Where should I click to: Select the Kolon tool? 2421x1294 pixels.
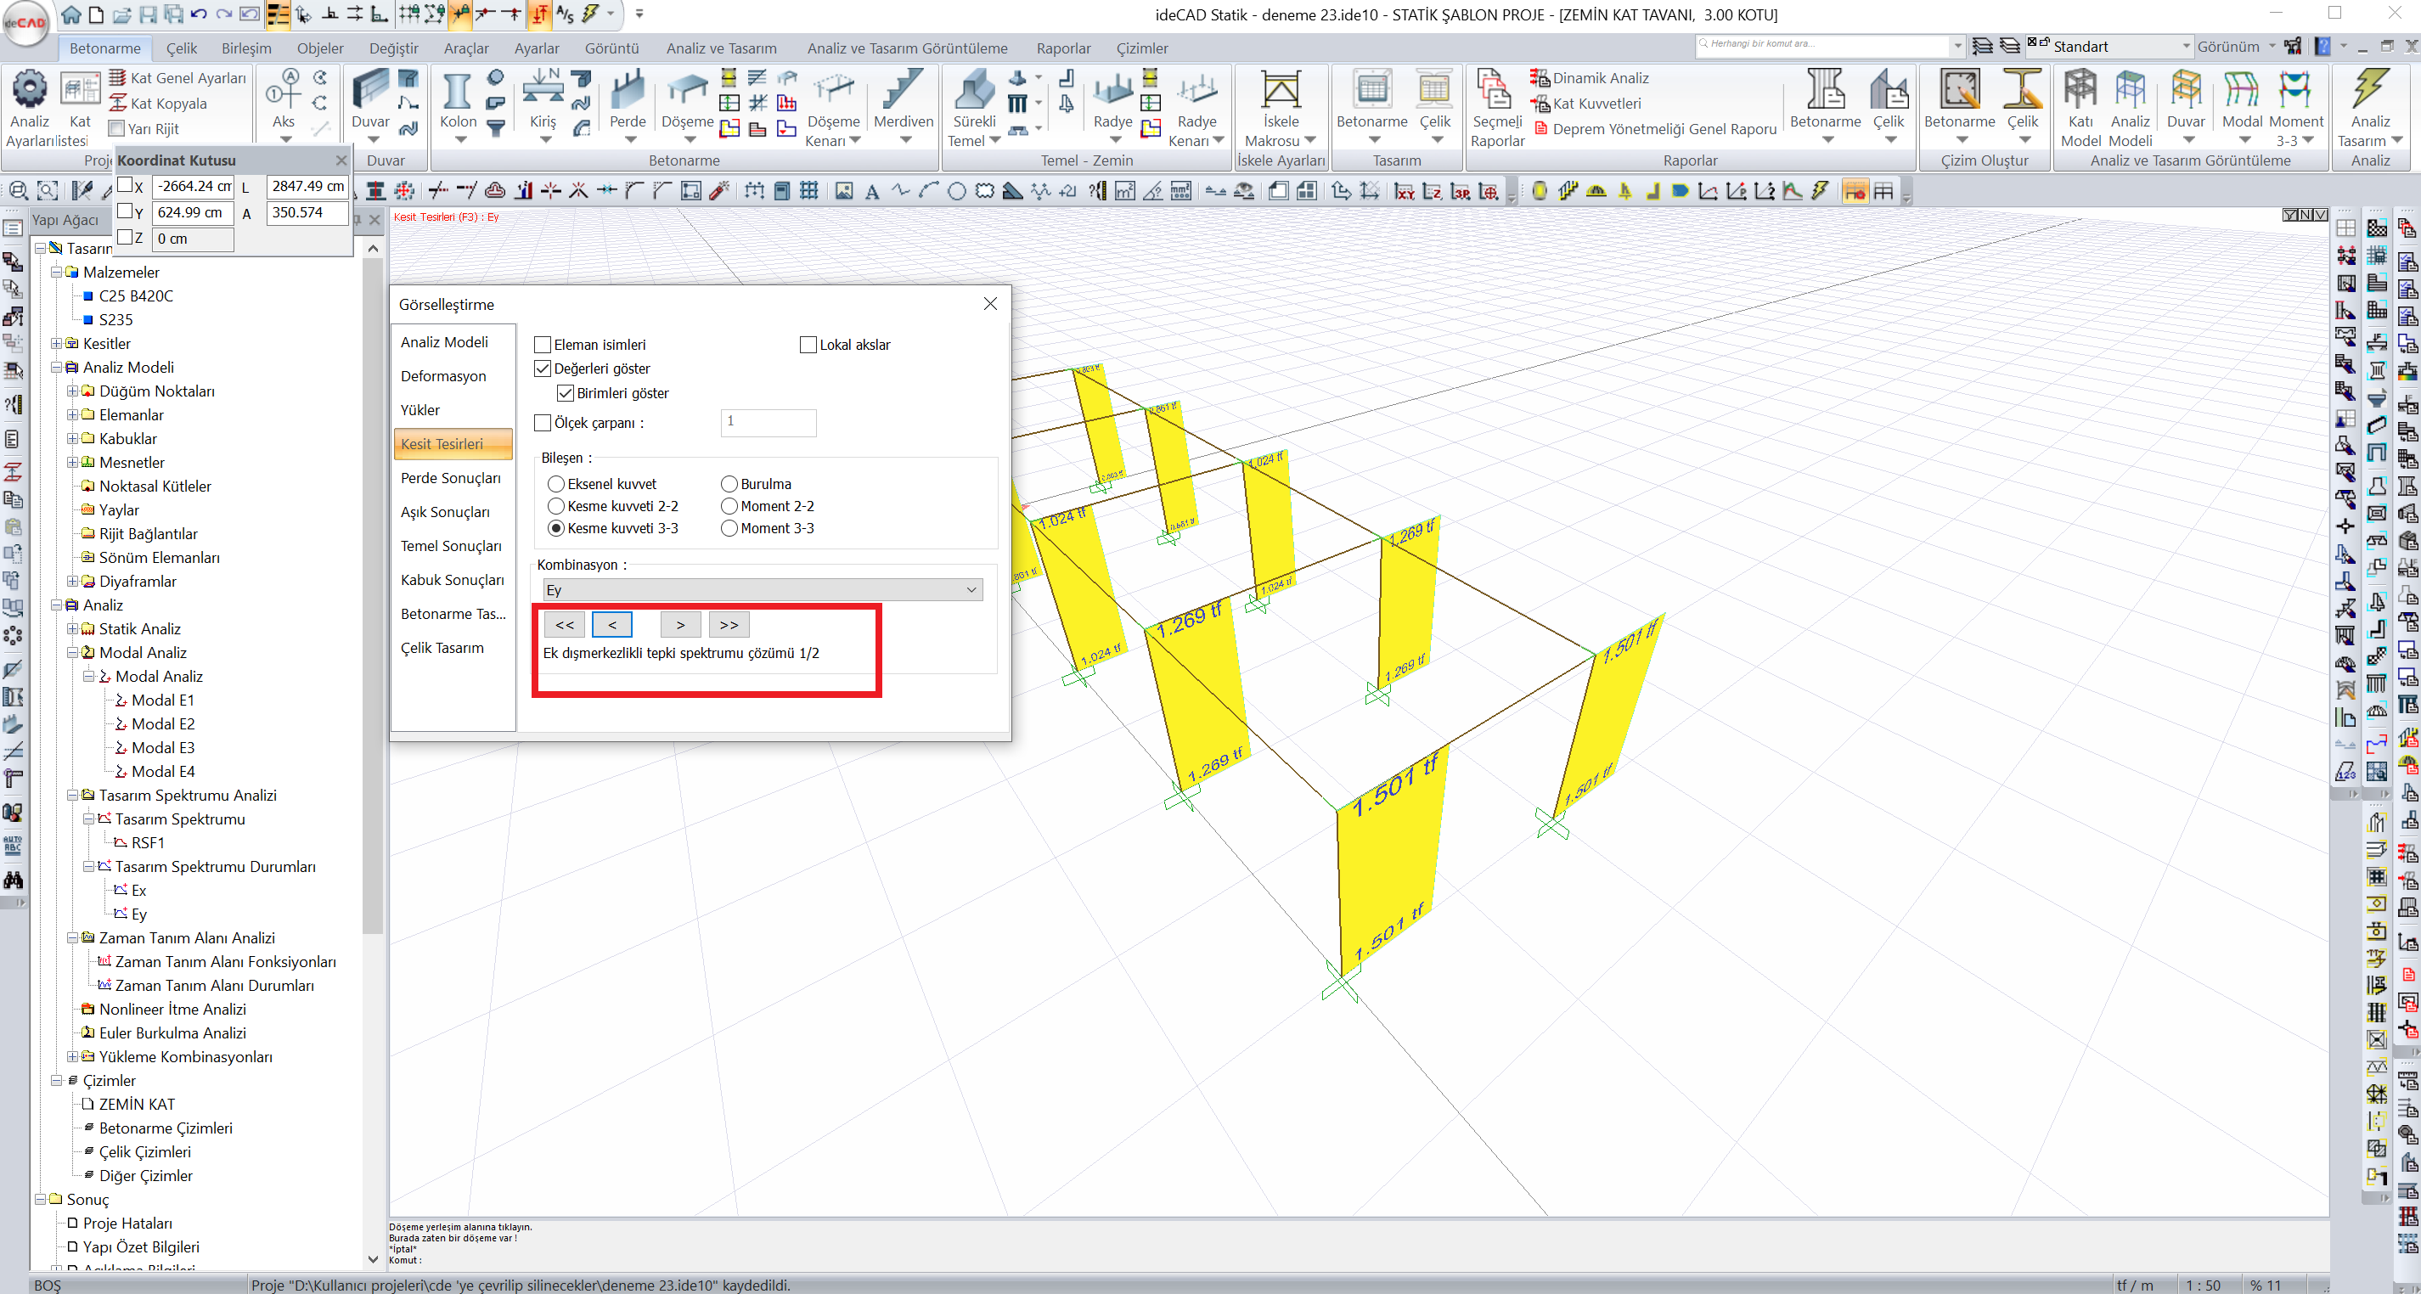pos(458,92)
